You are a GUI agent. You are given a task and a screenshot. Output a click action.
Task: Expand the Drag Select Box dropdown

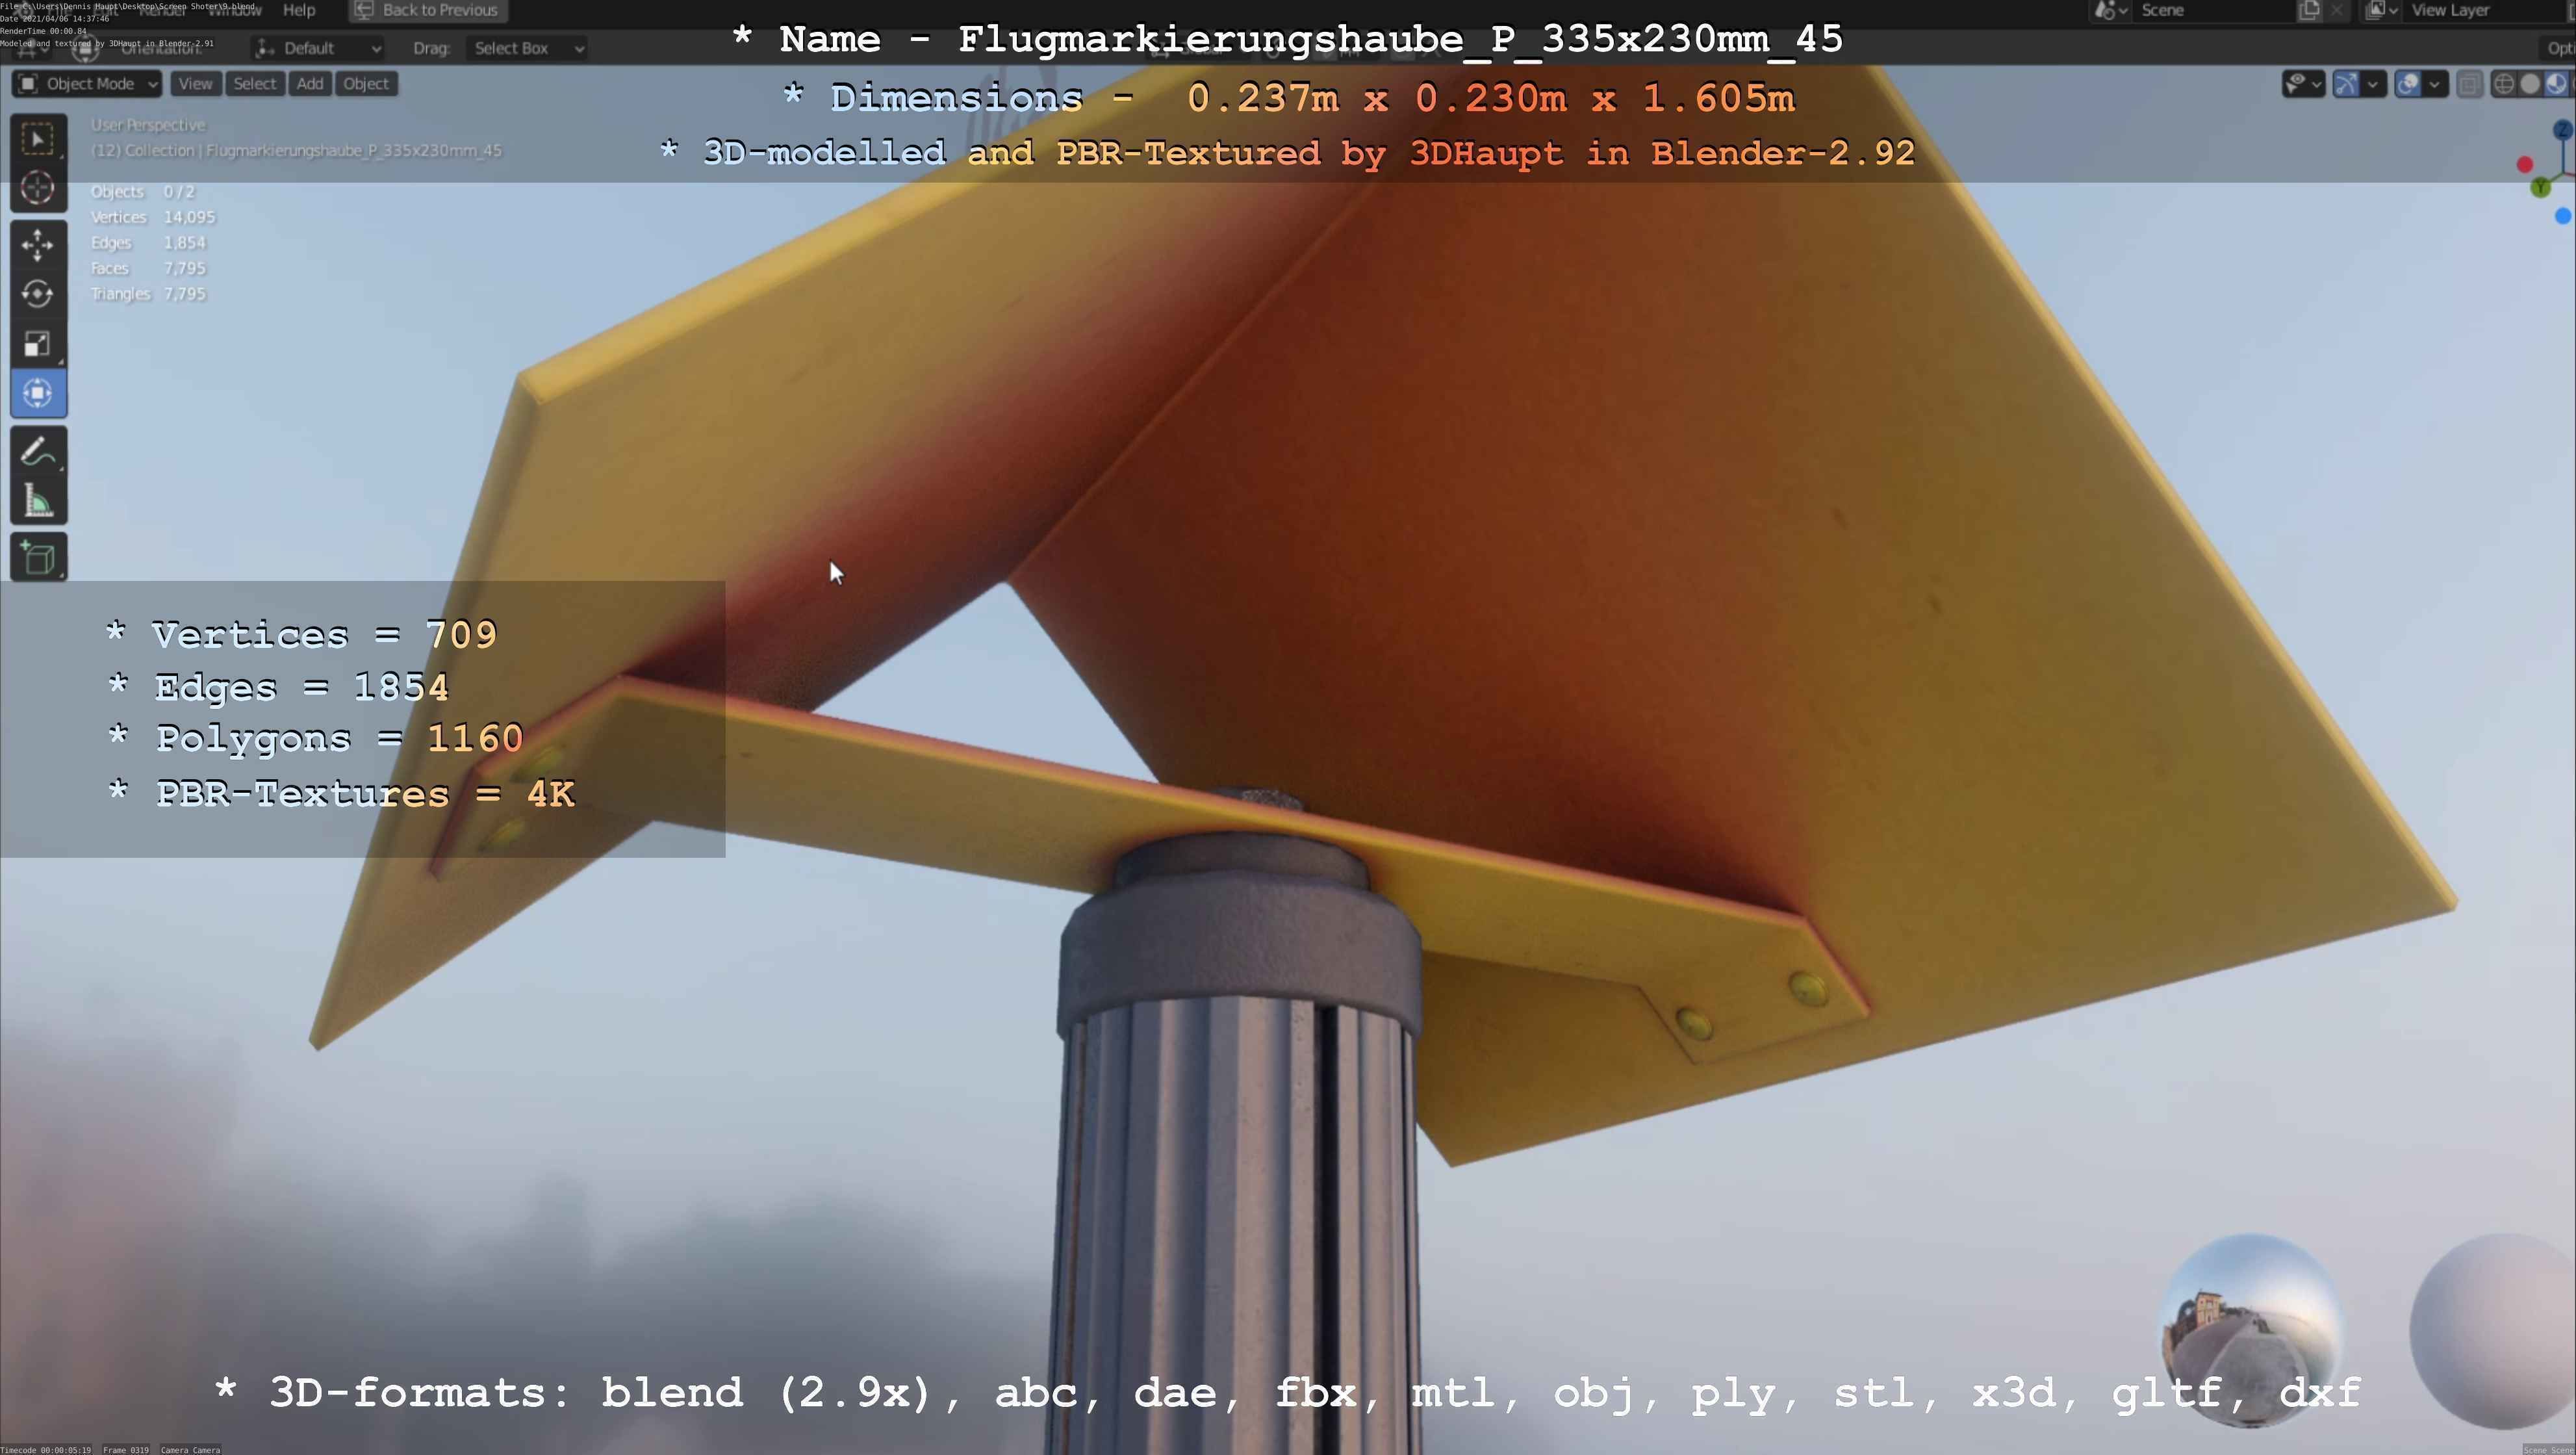point(528,48)
